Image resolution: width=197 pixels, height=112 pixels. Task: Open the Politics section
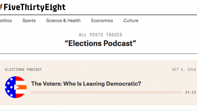tap(6, 21)
